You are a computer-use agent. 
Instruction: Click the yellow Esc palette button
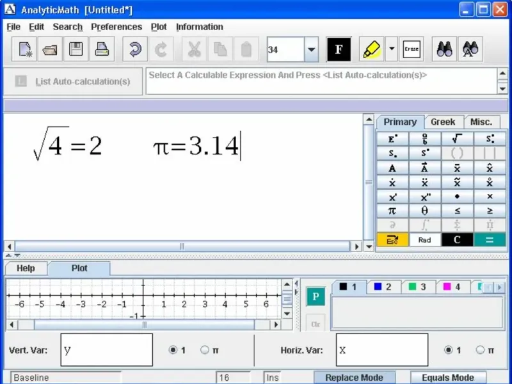(x=392, y=240)
